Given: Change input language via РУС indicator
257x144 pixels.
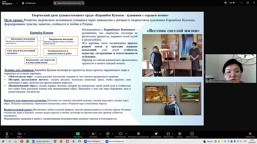Looking at the screenshot, I should tap(245, 141).
